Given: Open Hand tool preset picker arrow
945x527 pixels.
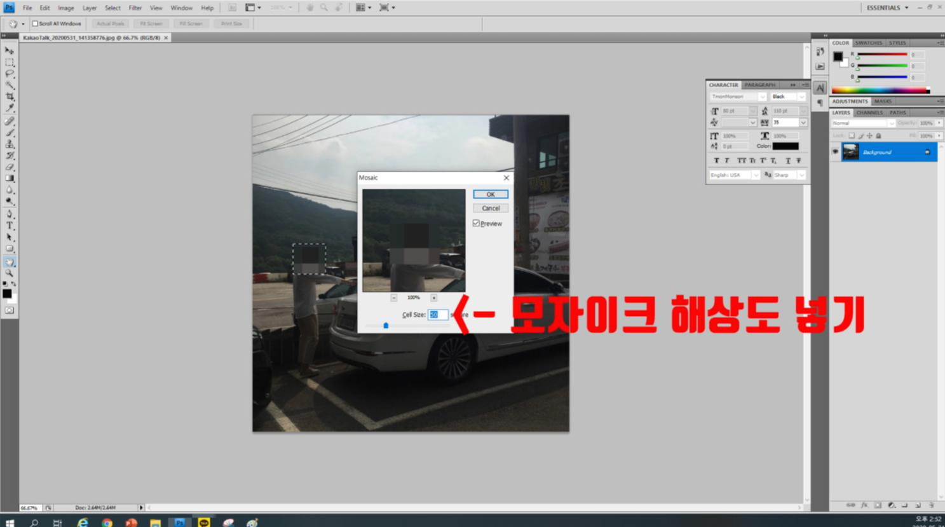Looking at the screenshot, I should 23,24.
